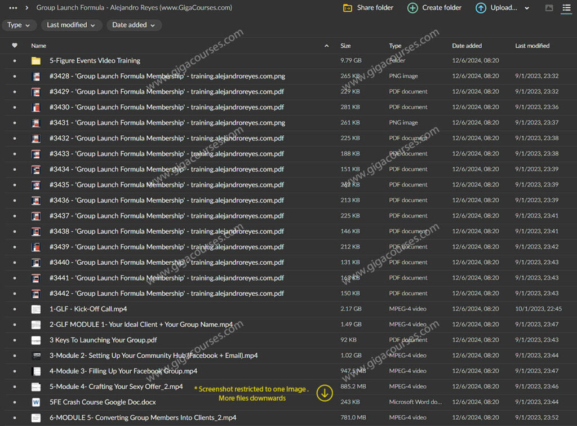Image resolution: width=577 pixels, height=426 pixels.
Task: Open the Type filter dropdown
Action: (x=19, y=25)
